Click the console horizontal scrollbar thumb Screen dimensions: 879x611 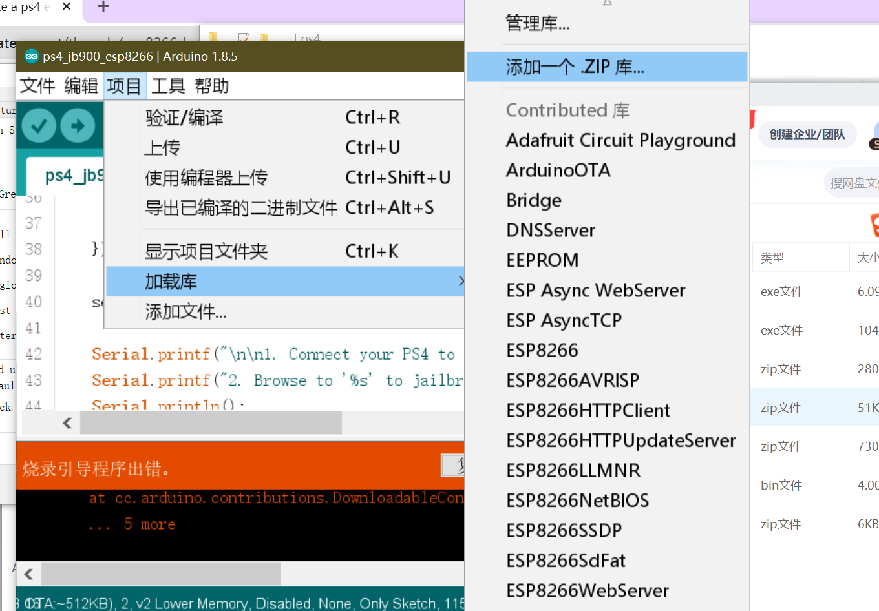(162, 574)
